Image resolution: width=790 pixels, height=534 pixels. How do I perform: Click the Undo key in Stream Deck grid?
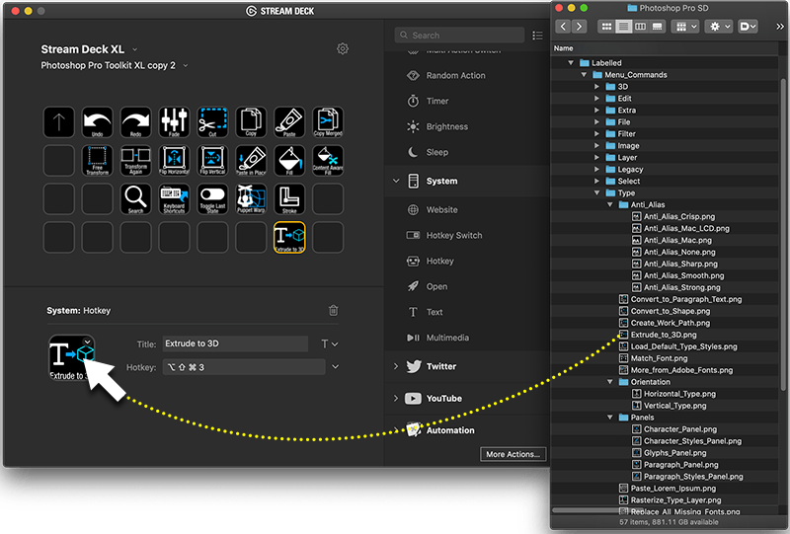97,122
